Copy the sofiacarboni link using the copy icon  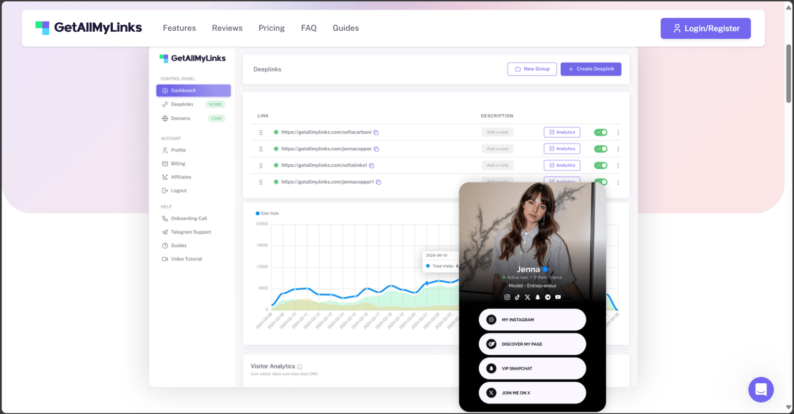coord(376,132)
